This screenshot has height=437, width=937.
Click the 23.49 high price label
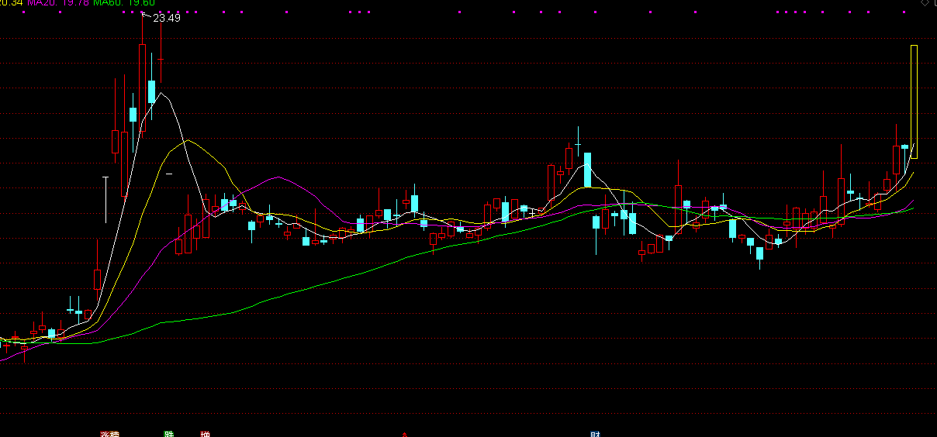point(167,18)
